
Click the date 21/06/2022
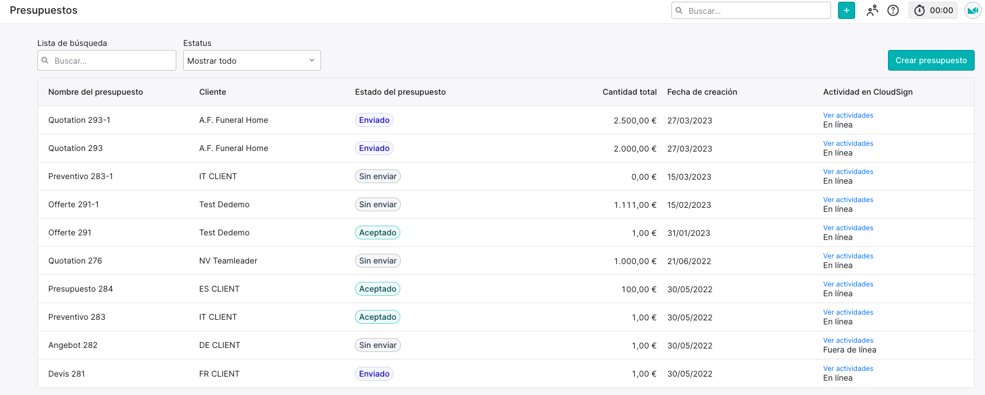689,261
